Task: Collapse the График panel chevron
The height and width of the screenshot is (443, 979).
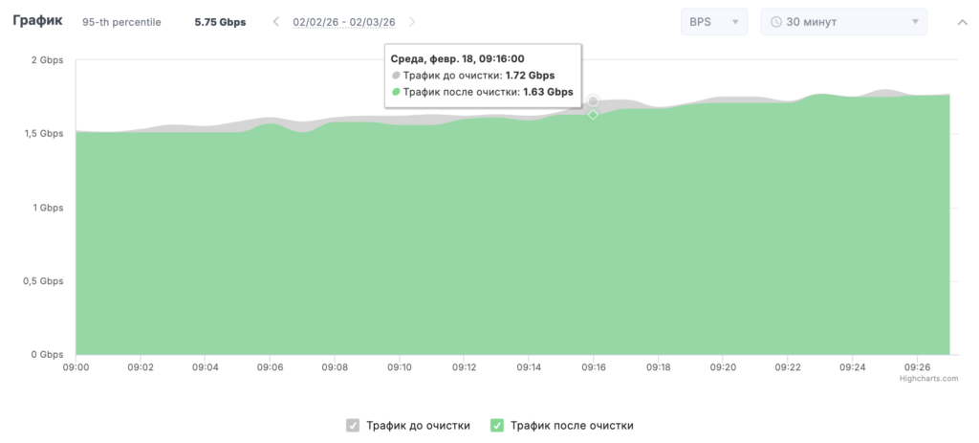Action: (x=962, y=22)
